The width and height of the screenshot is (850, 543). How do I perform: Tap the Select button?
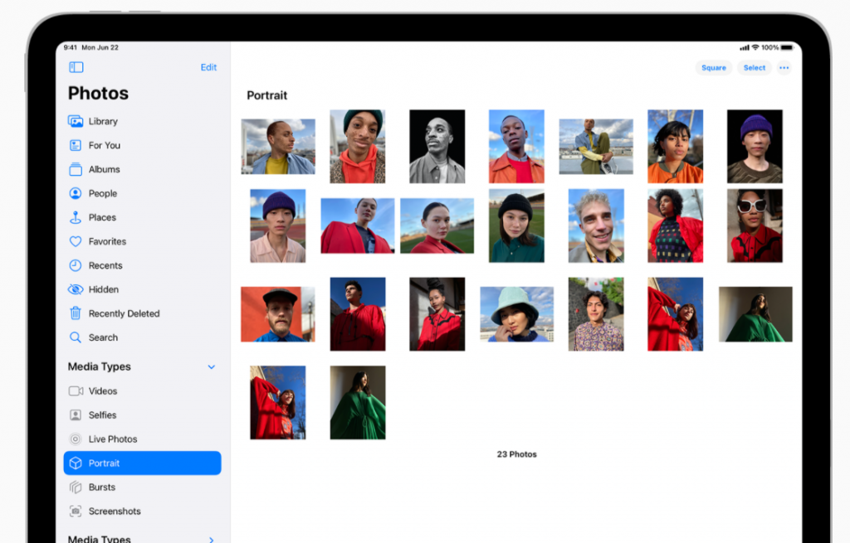(x=754, y=68)
